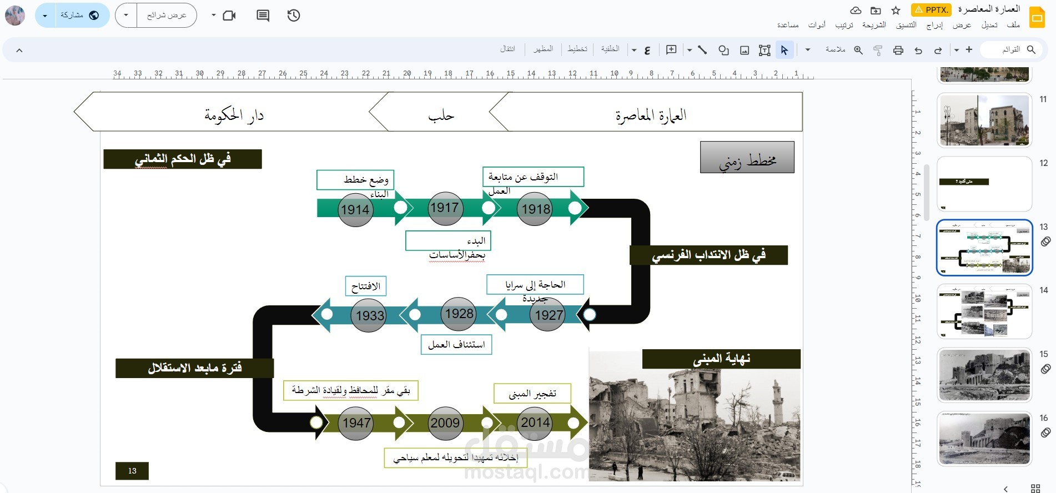Click the right-pointing curved arrow toolbar icon
Image resolution: width=1056 pixels, height=493 pixels.
(x=938, y=50)
